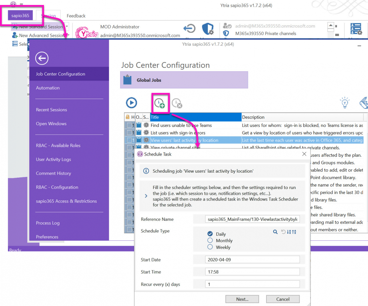Select 'Find users unable to use Teams' row
Viewport: 368px width, 306px height.
[x=244, y=125]
